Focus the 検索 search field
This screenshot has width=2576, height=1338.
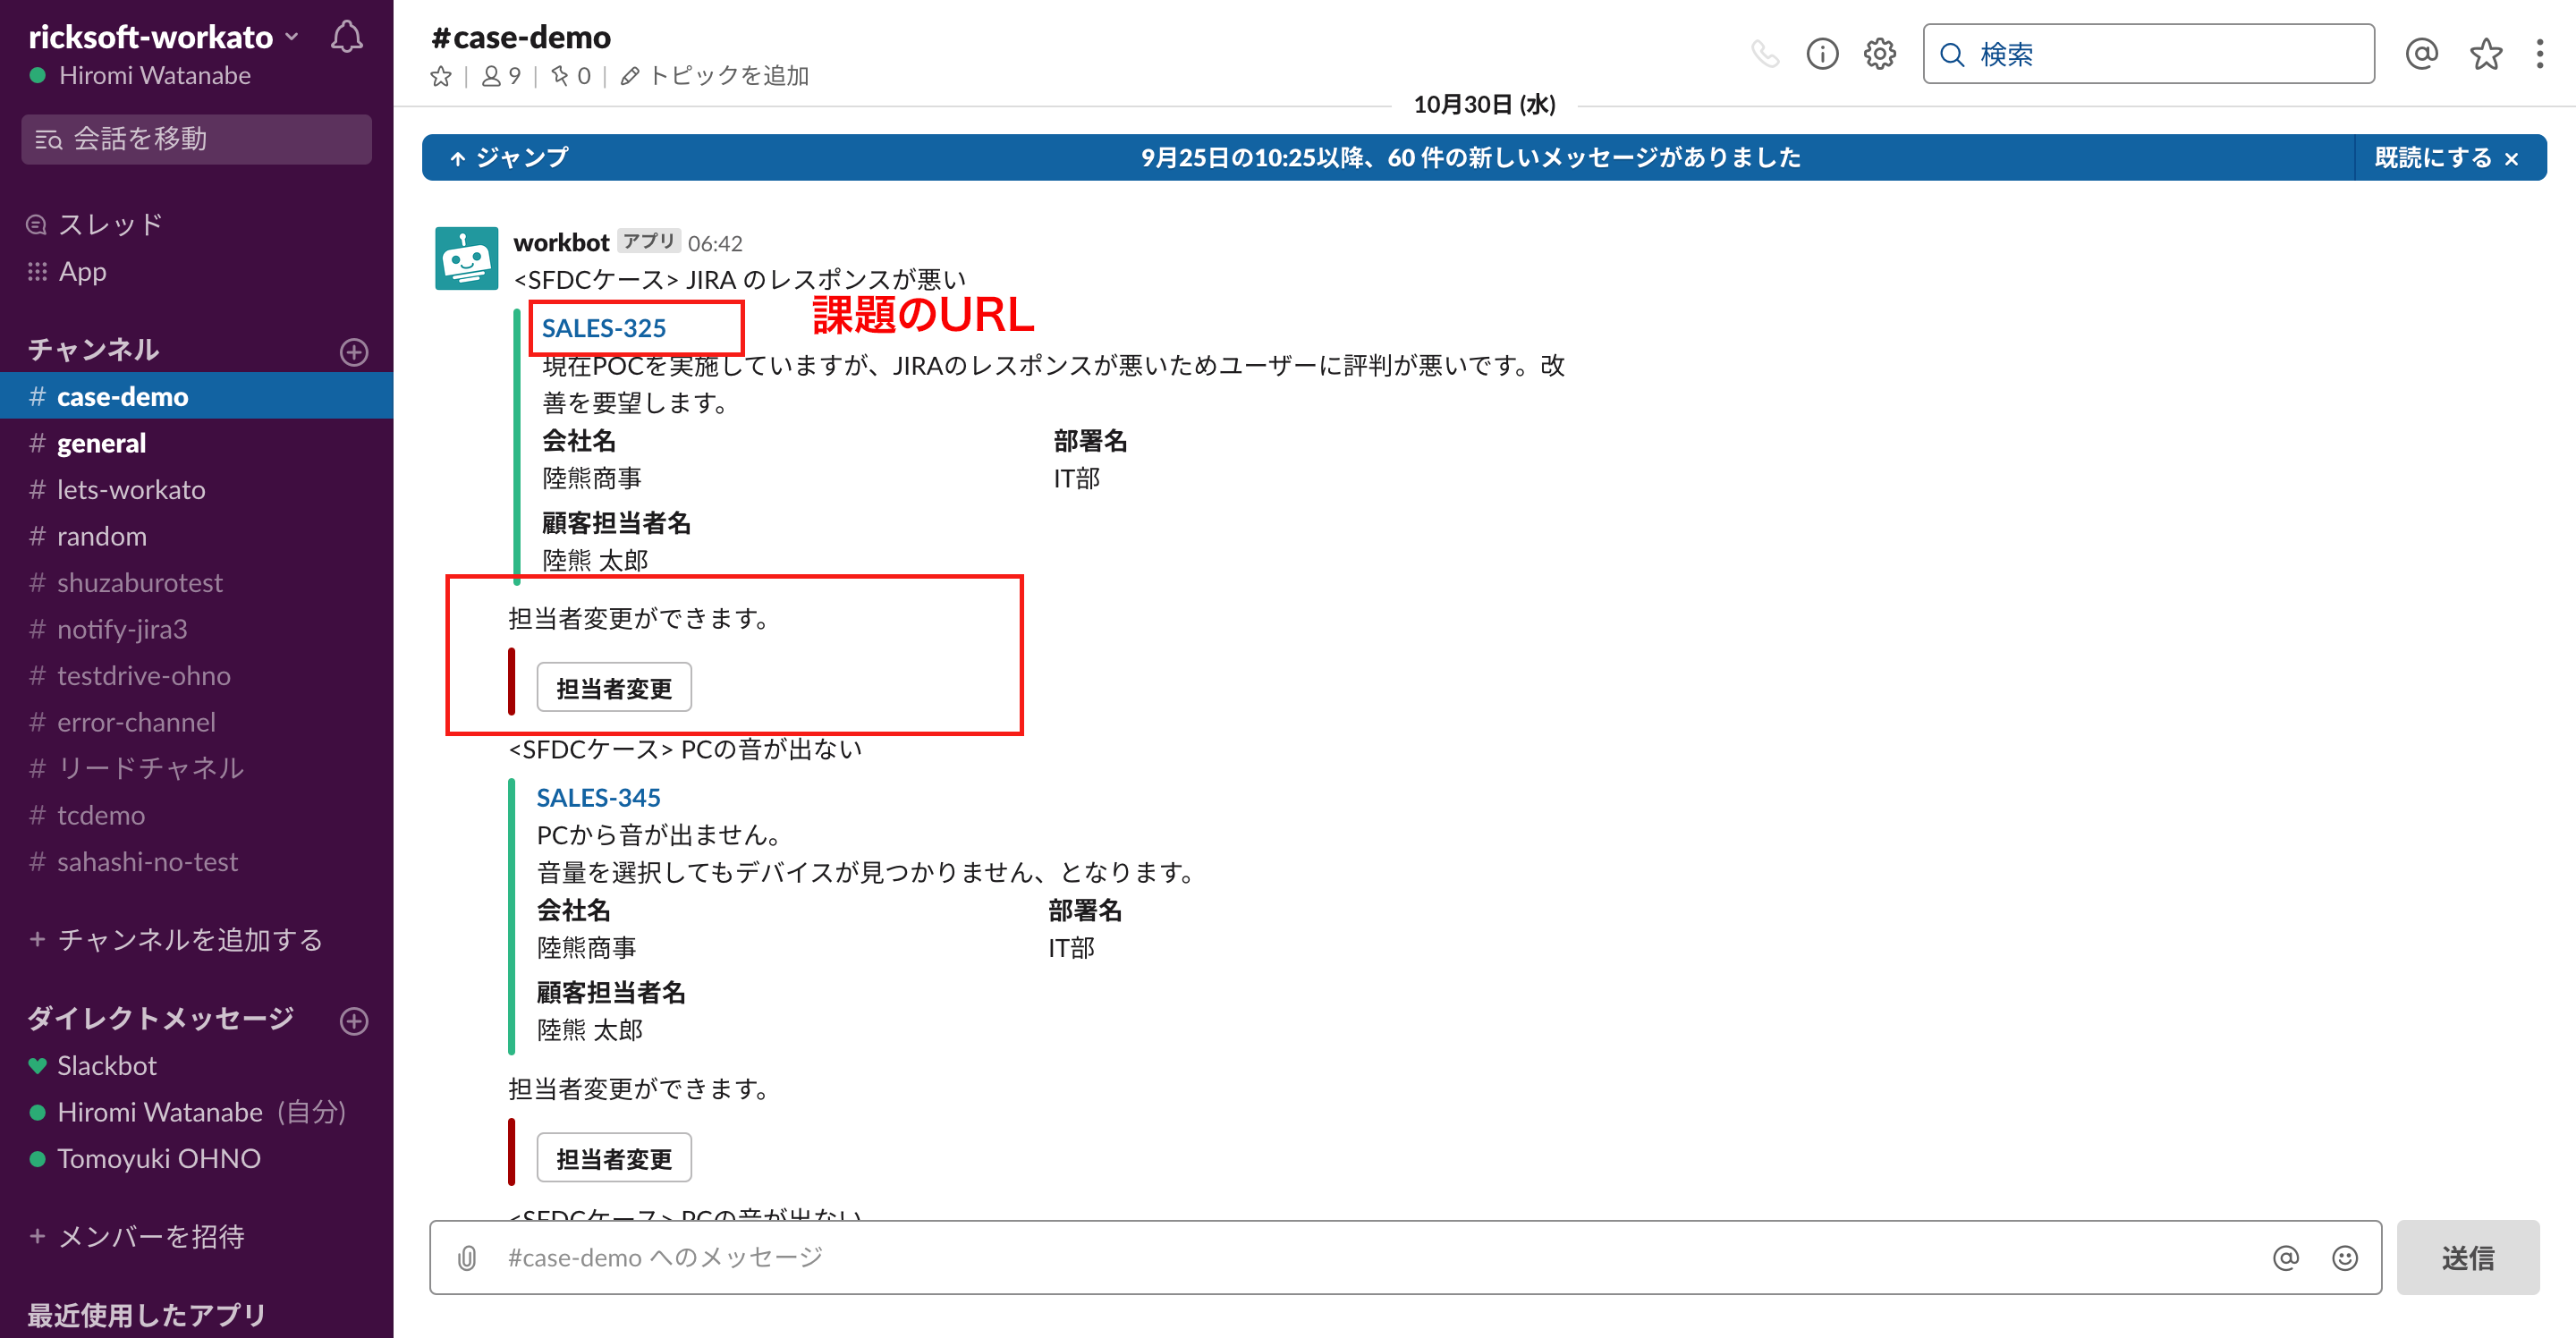[x=2148, y=54]
